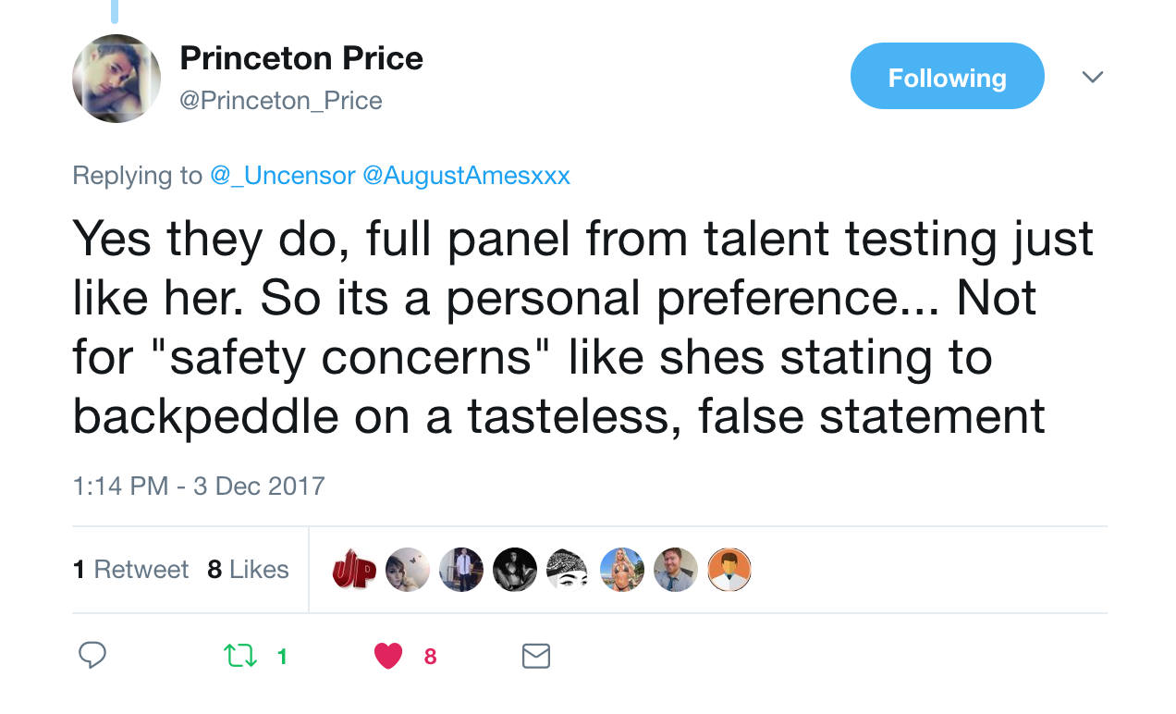Screen dimensions: 1176x714
Task: Open the bikini photo liker avatar
Action: pyautogui.click(x=622, y=570)
